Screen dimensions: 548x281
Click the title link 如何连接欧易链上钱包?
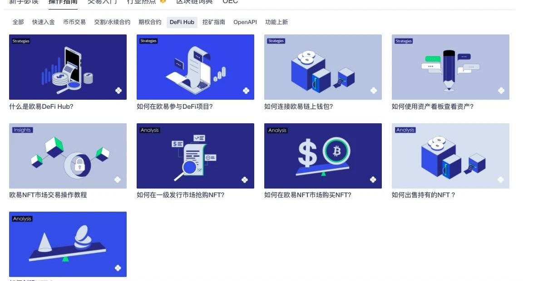(x=299, y=107)
